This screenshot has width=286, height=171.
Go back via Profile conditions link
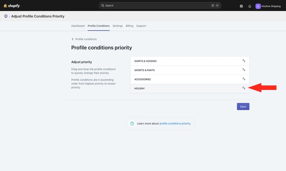point(86,39)
